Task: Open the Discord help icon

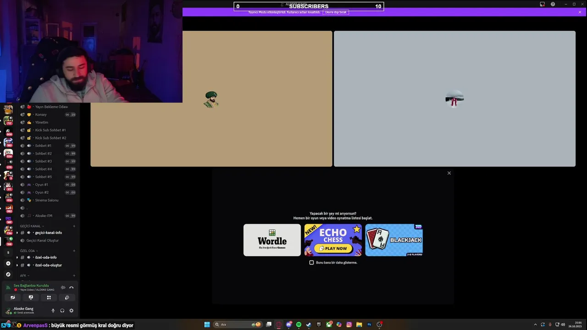Action: pos(553,4)
